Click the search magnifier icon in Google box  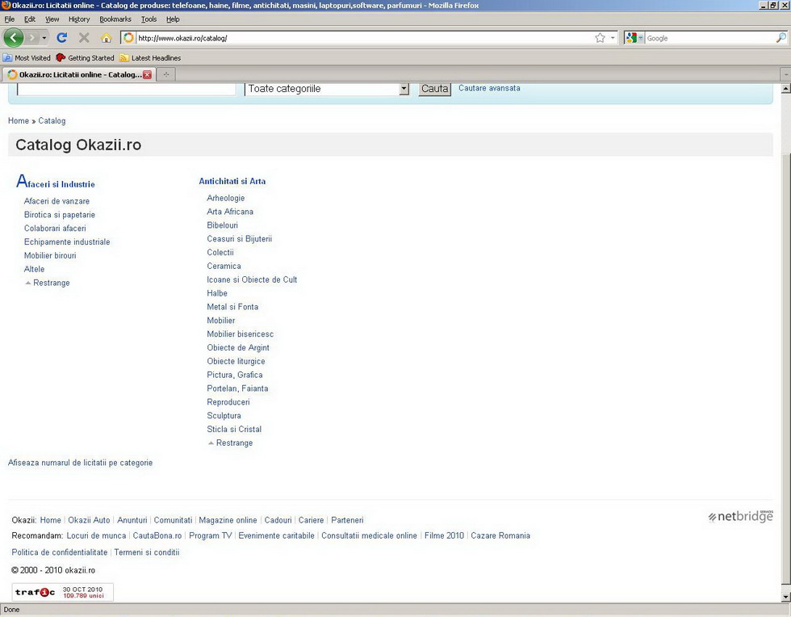coord(781,38)
